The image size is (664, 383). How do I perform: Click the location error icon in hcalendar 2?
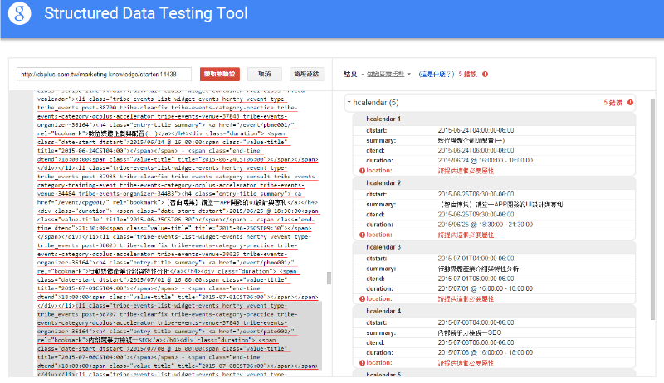(x=362, y=235)
